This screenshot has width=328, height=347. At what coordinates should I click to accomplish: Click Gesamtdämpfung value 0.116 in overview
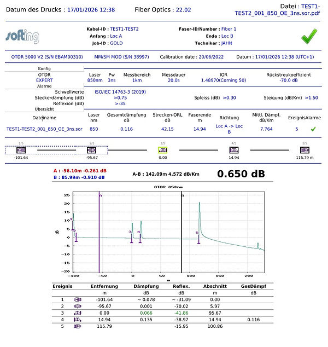[127, 129]
